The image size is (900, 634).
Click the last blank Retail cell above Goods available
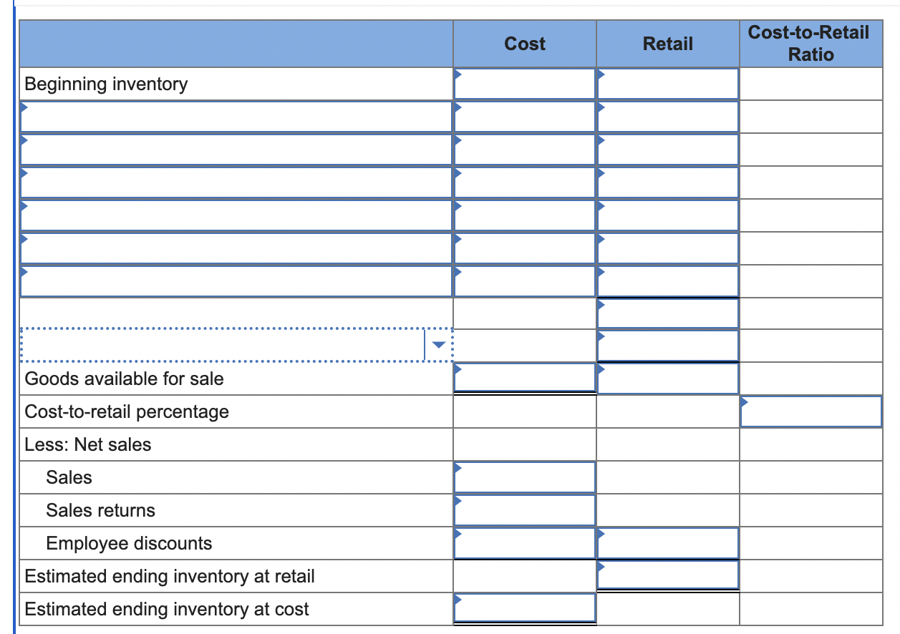tap(667, 344)
